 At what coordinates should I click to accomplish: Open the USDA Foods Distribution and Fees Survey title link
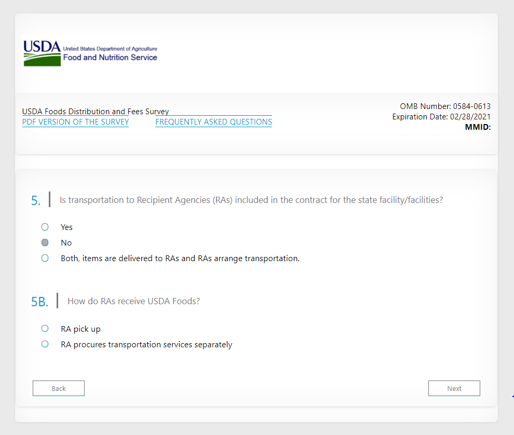click(96, 111)
